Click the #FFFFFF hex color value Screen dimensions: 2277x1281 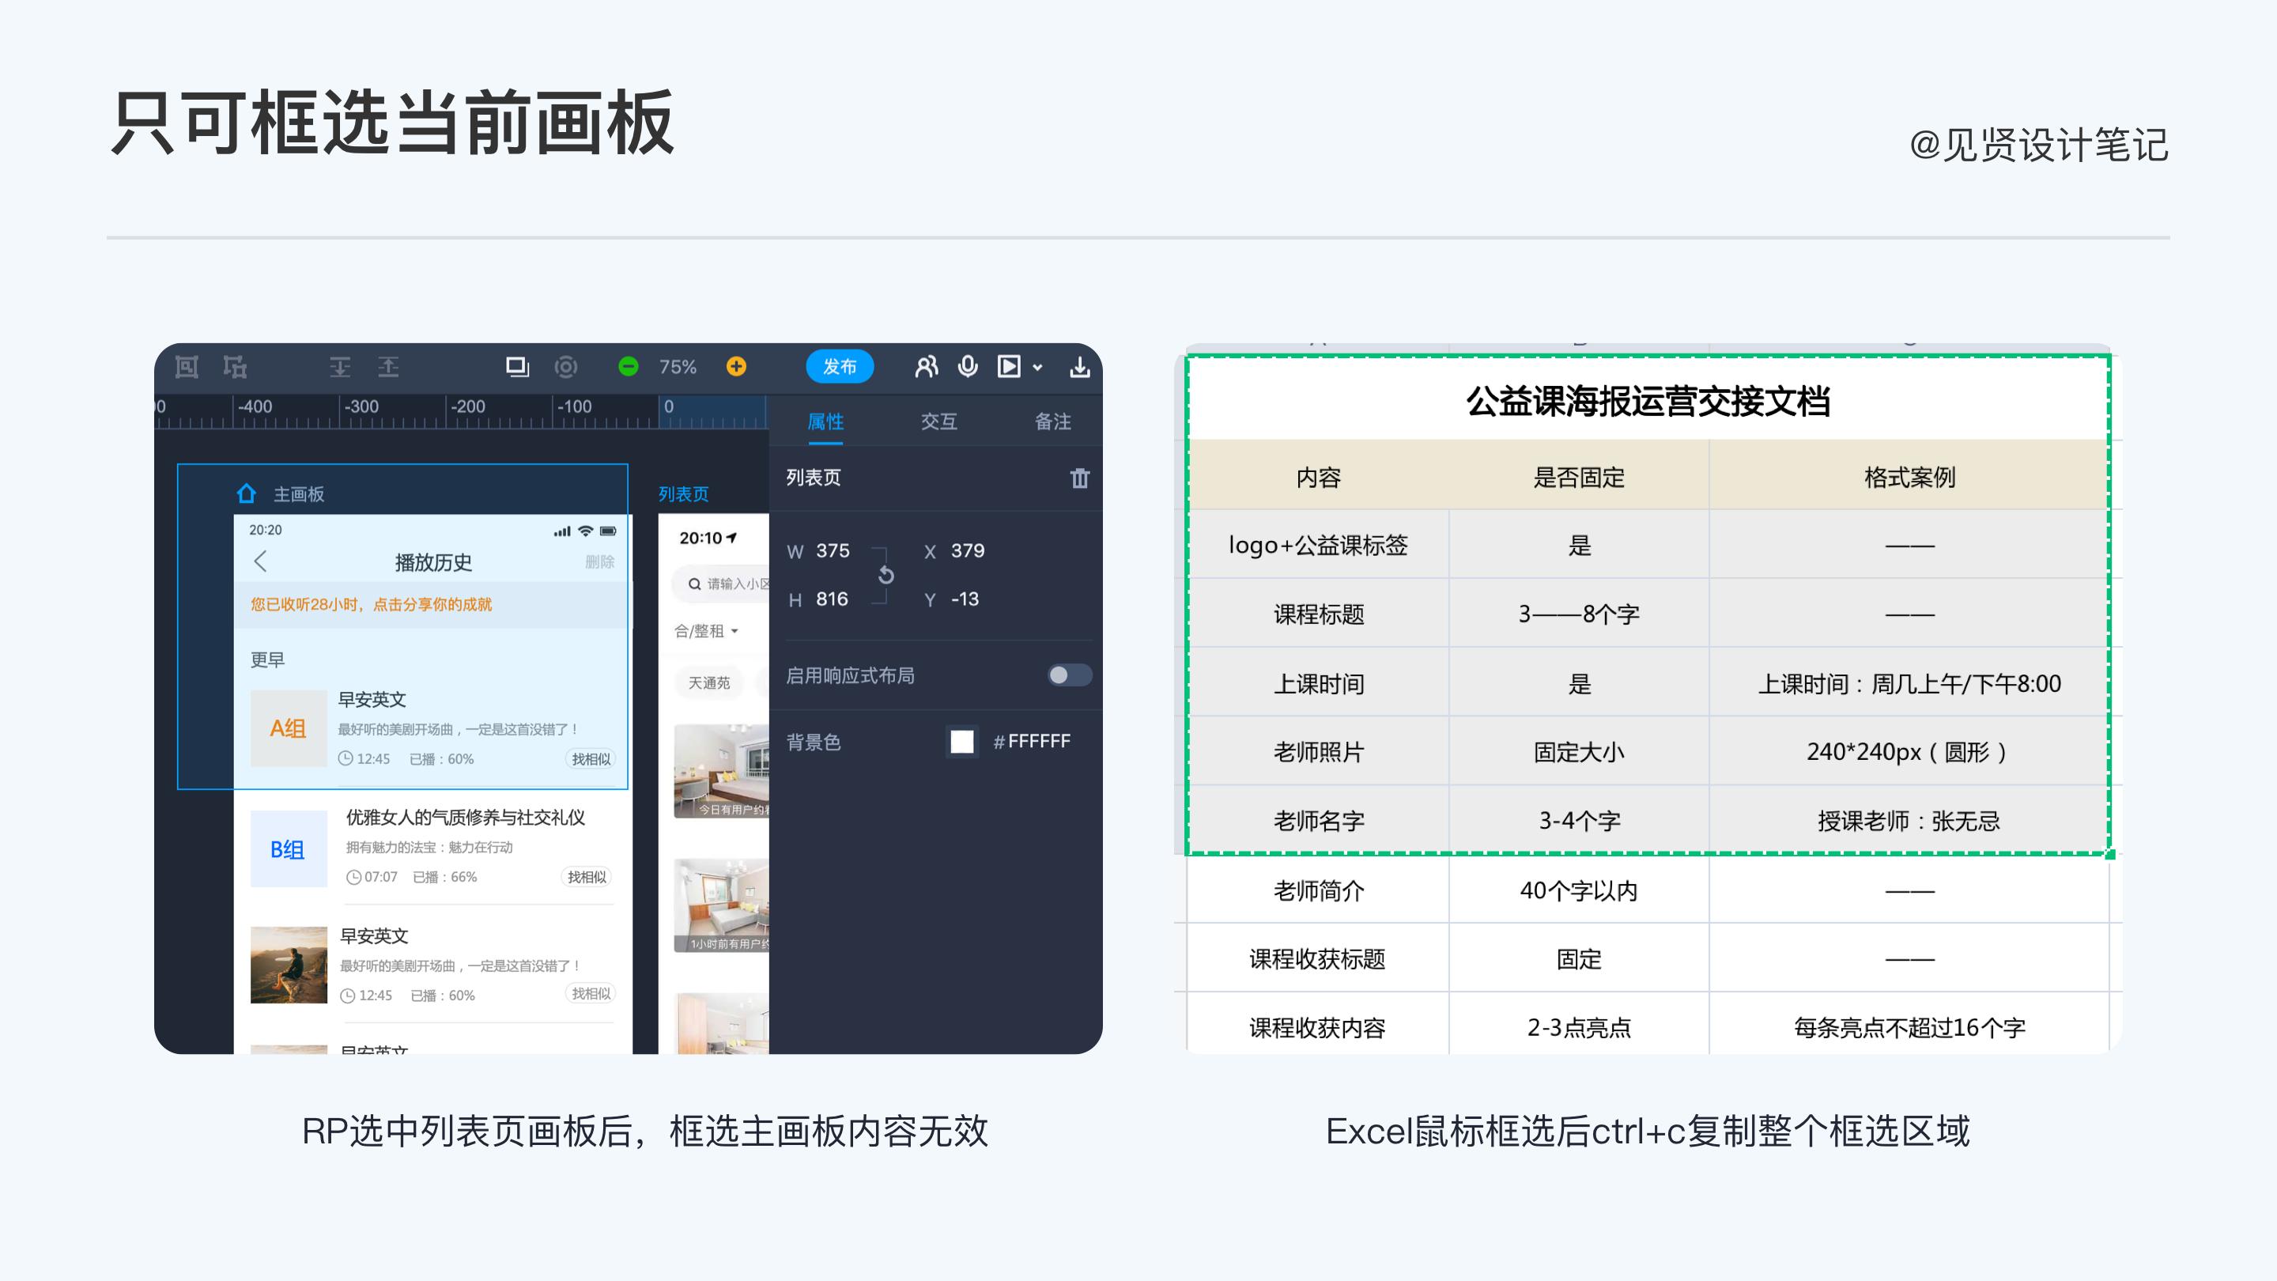(1032, 741)
